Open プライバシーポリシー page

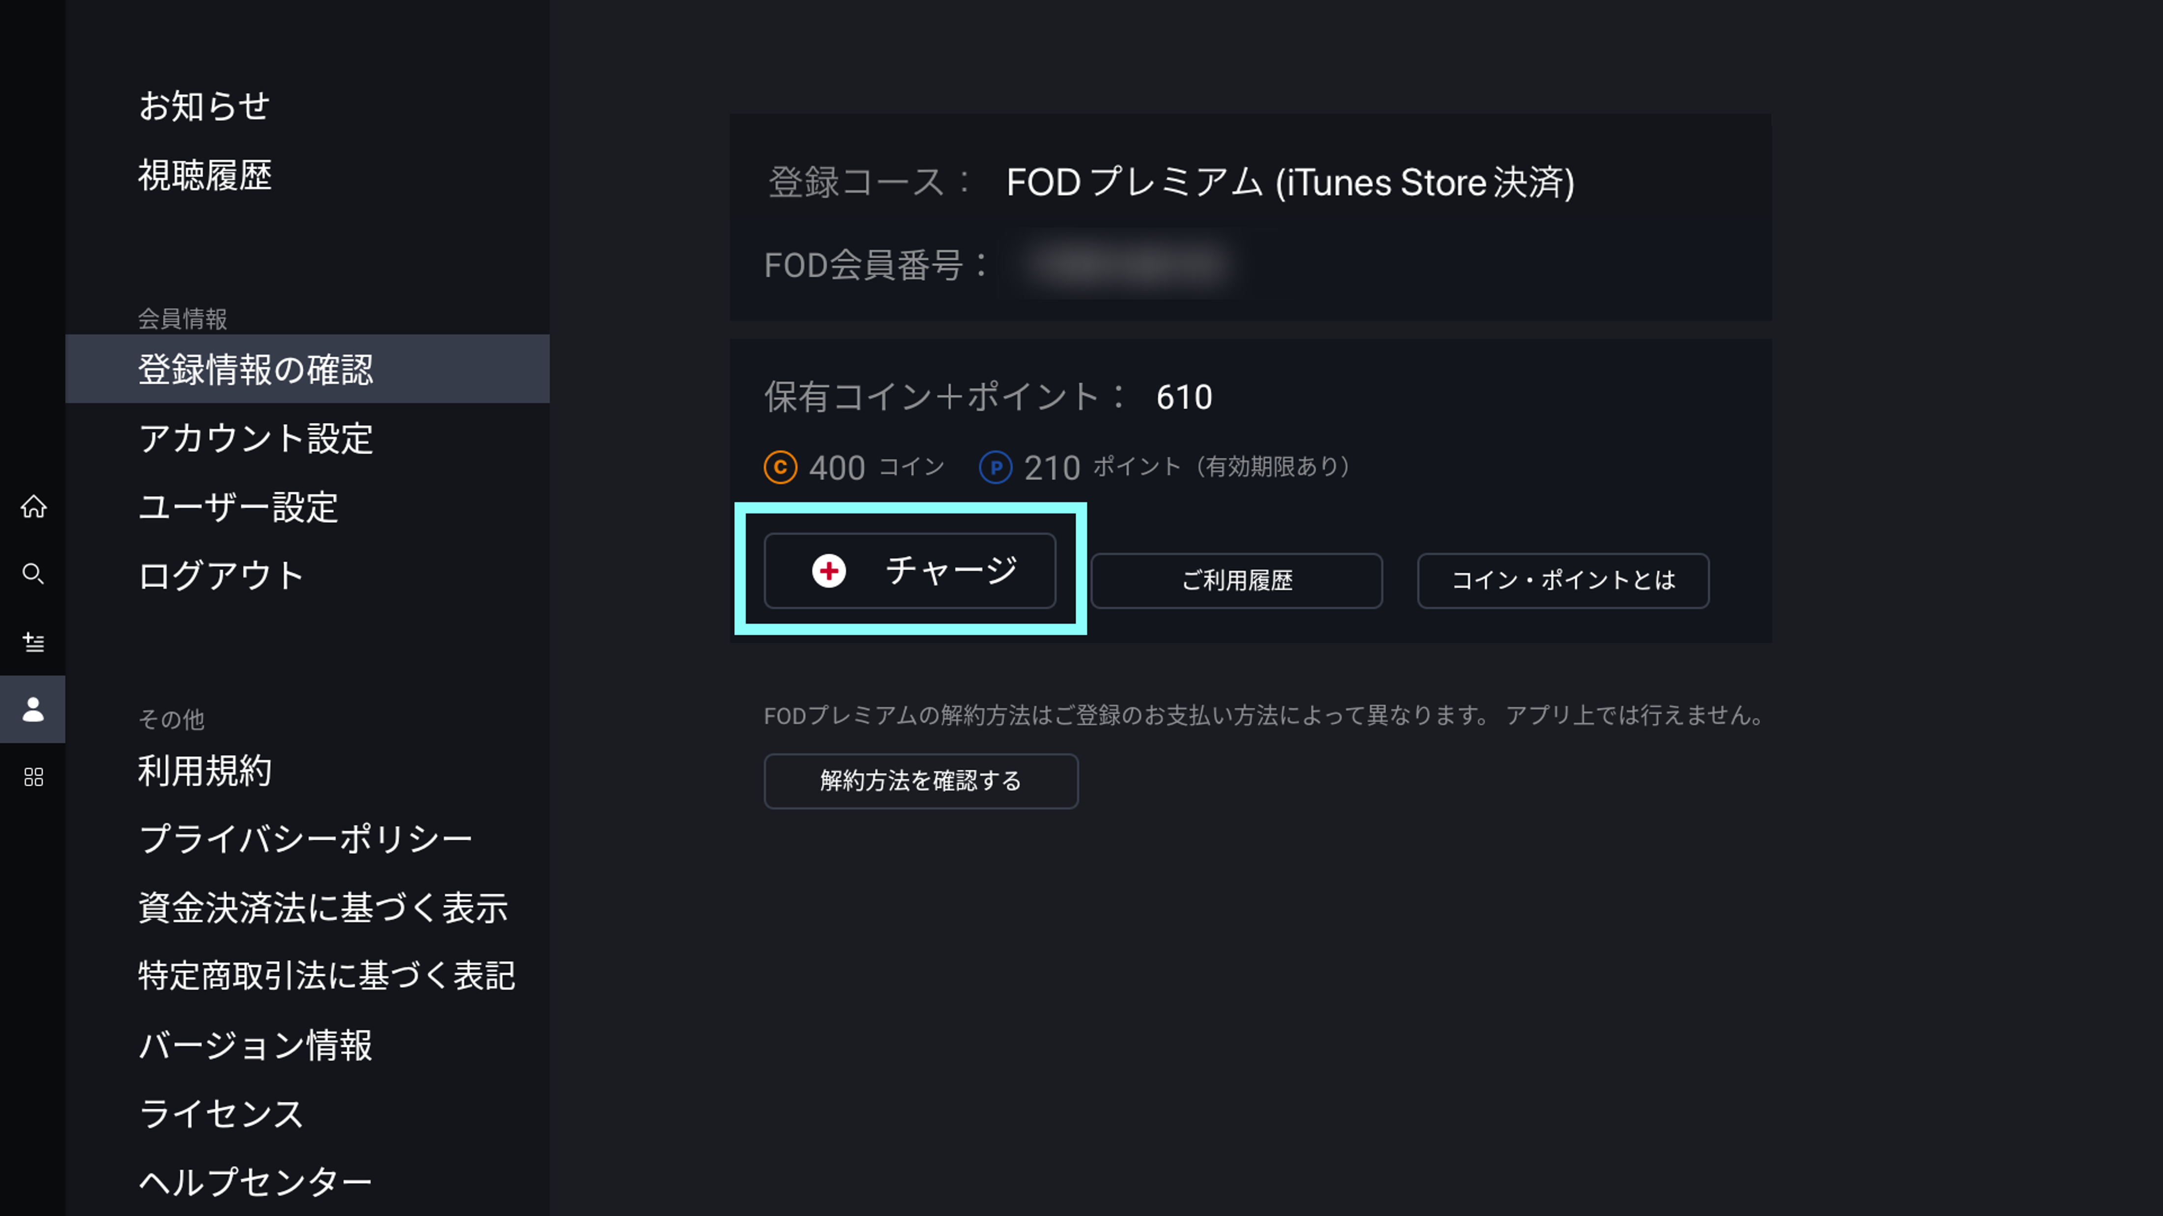306,839
